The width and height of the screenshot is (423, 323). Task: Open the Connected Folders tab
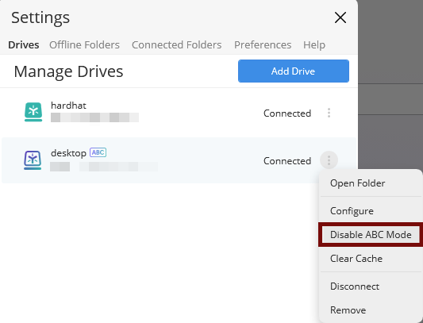coord(177,44)
